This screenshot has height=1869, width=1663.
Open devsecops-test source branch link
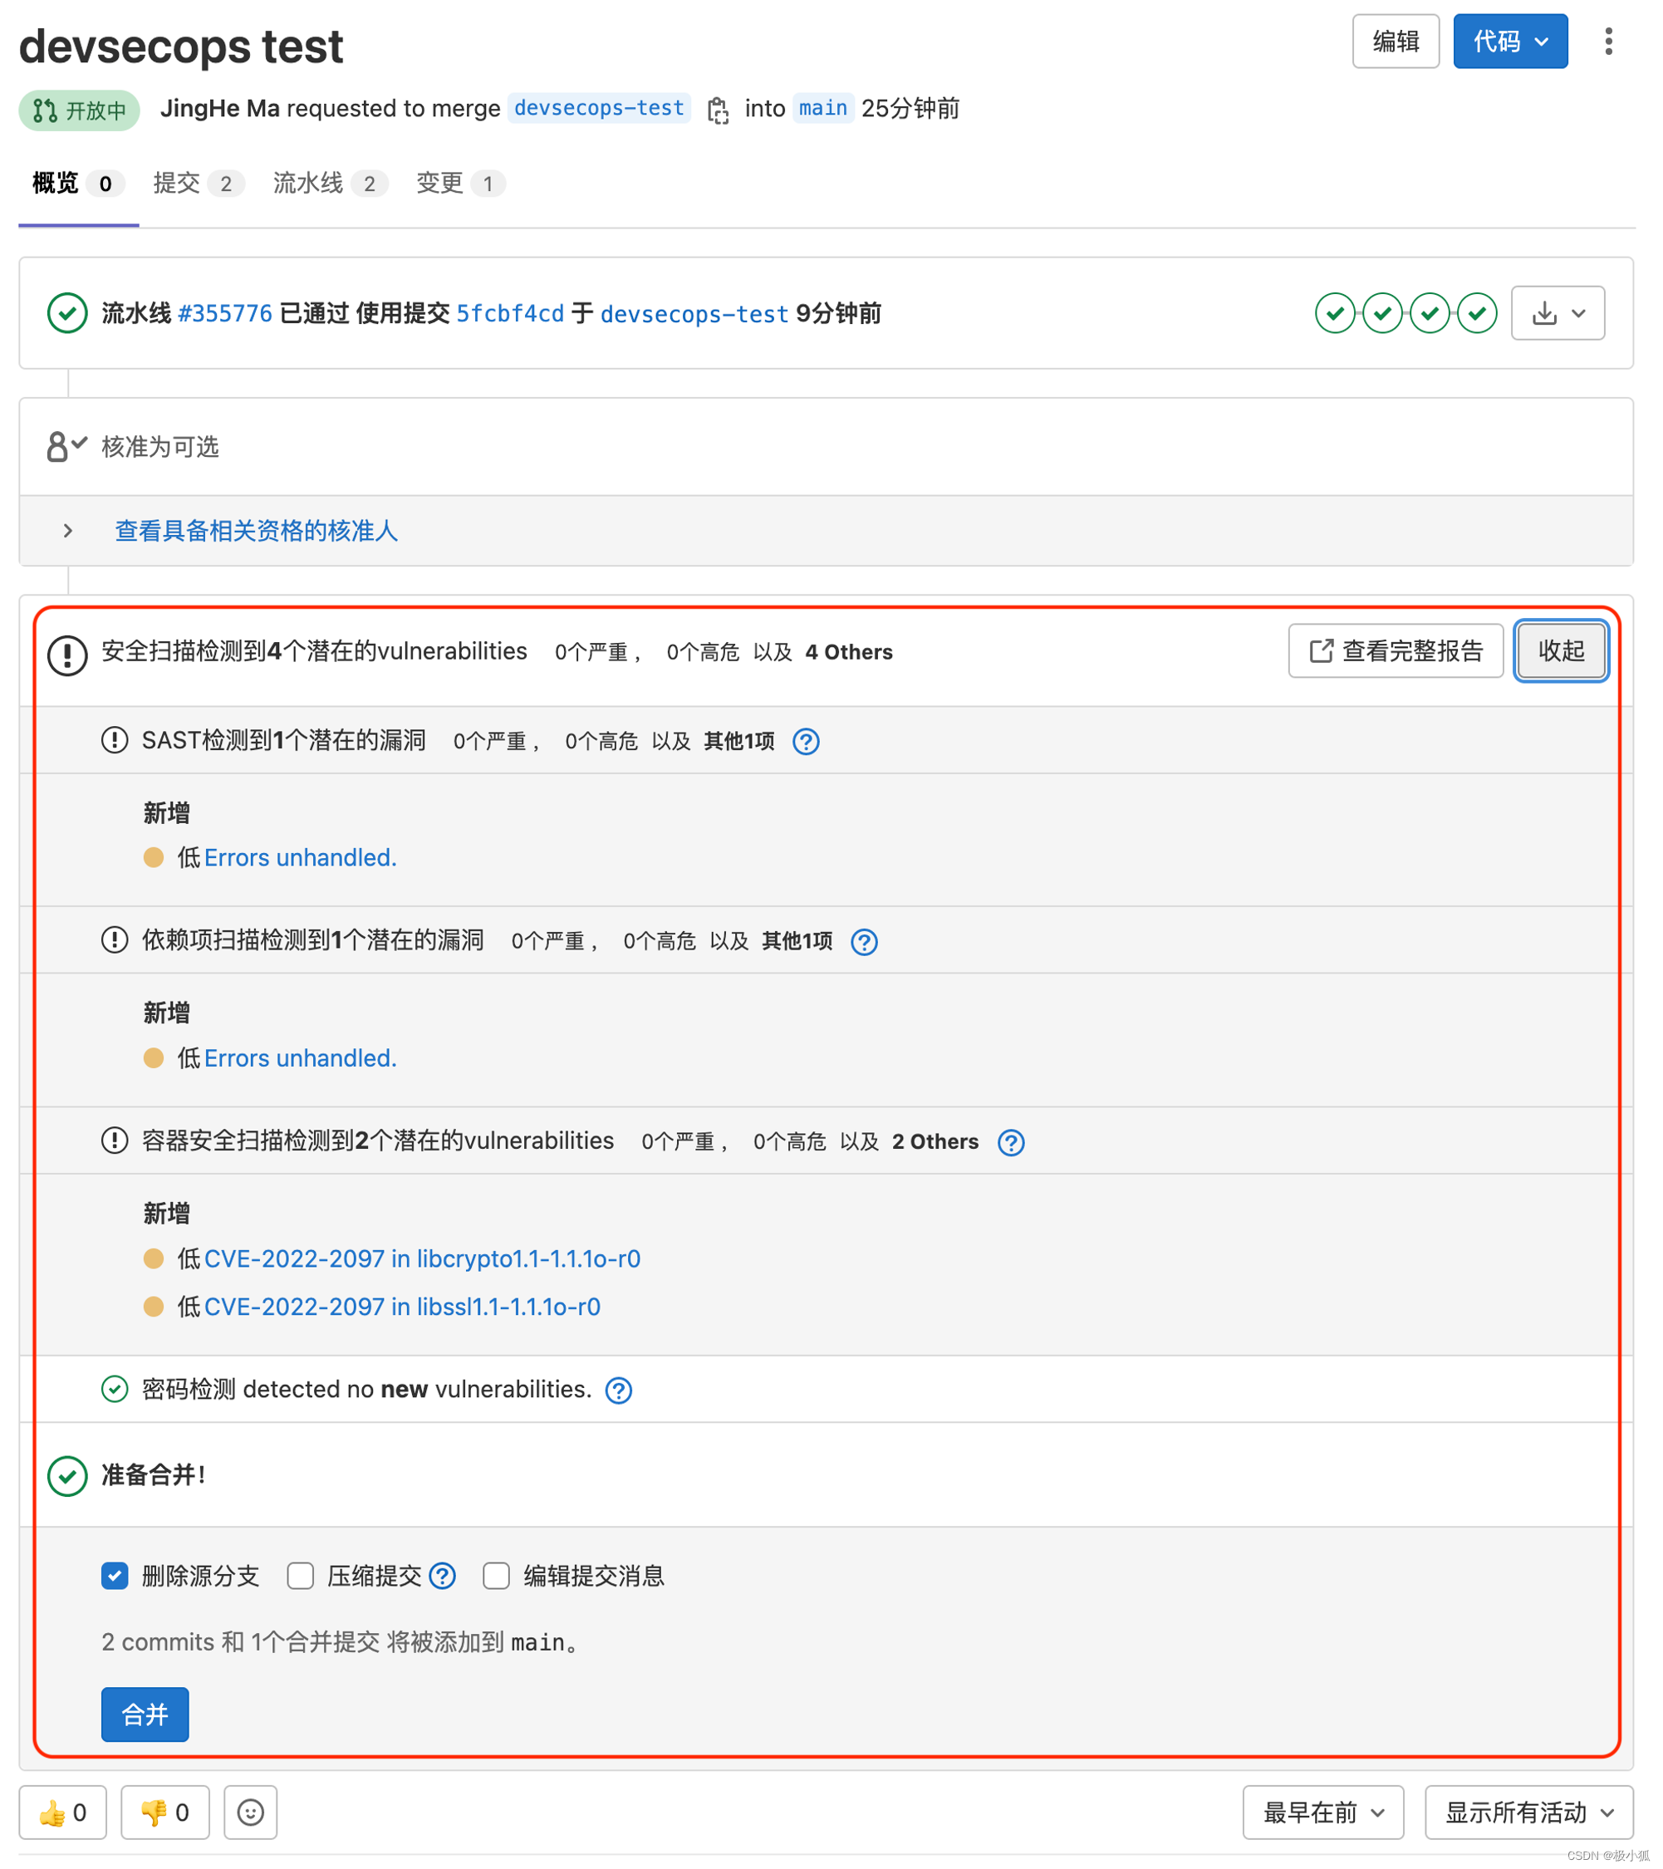tap(599, 108)
